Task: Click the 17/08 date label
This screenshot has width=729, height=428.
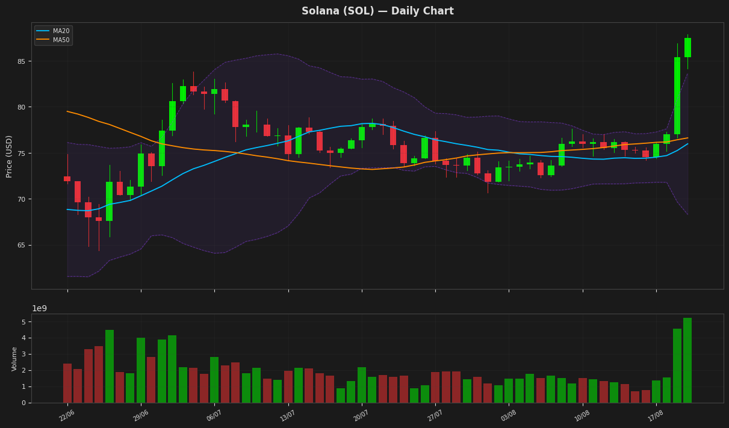Action: pos(656,415)
